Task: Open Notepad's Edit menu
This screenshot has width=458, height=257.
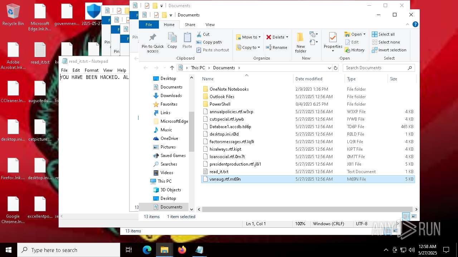Action: (76, 70)
